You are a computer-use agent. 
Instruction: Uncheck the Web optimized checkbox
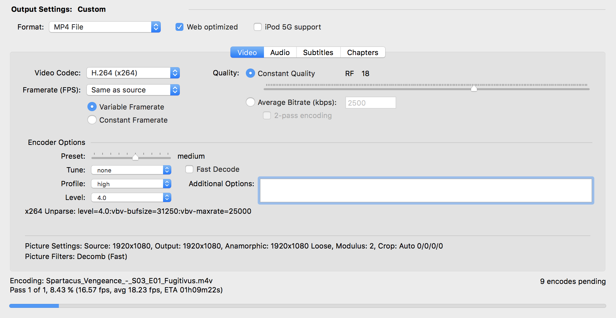pyautogui.click(x=179, y=27)
